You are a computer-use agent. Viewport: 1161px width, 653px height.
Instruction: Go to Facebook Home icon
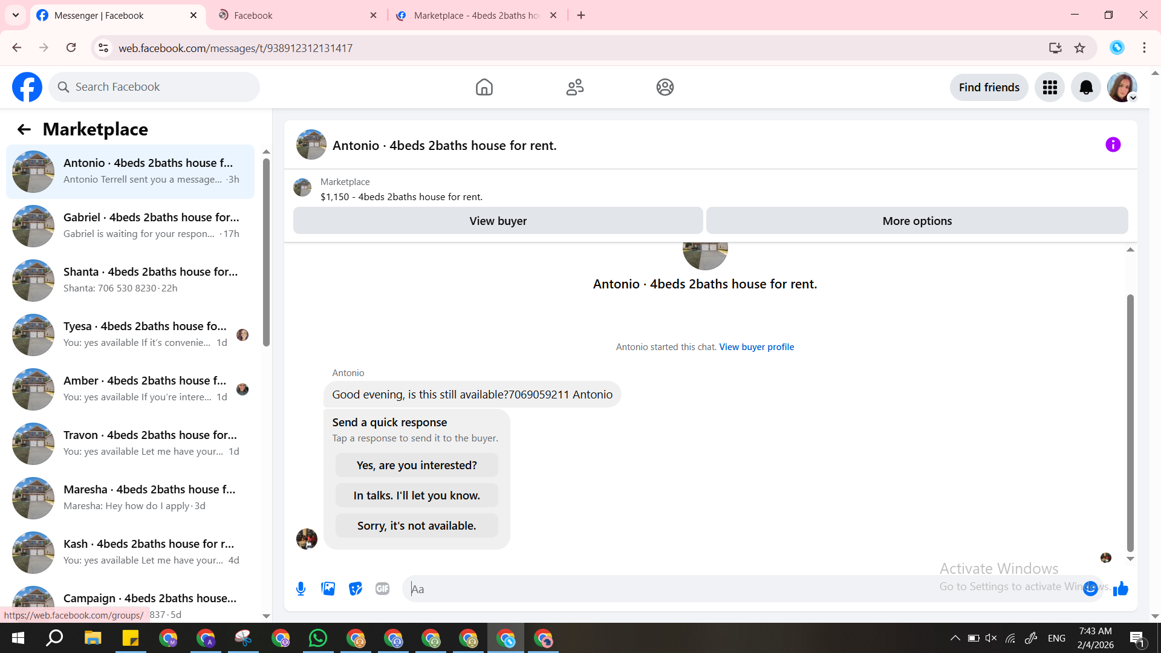[484, 88]
